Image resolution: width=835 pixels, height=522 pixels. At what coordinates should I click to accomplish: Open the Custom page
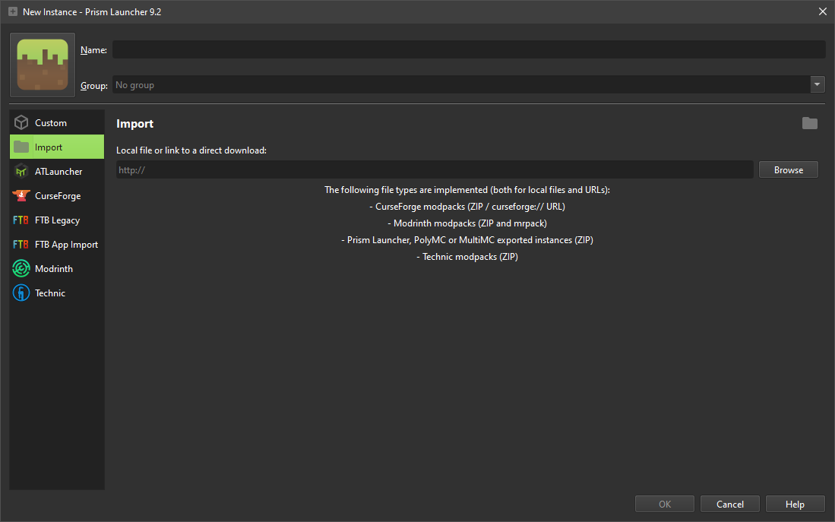pyautogui.click(x=57, y=122)
